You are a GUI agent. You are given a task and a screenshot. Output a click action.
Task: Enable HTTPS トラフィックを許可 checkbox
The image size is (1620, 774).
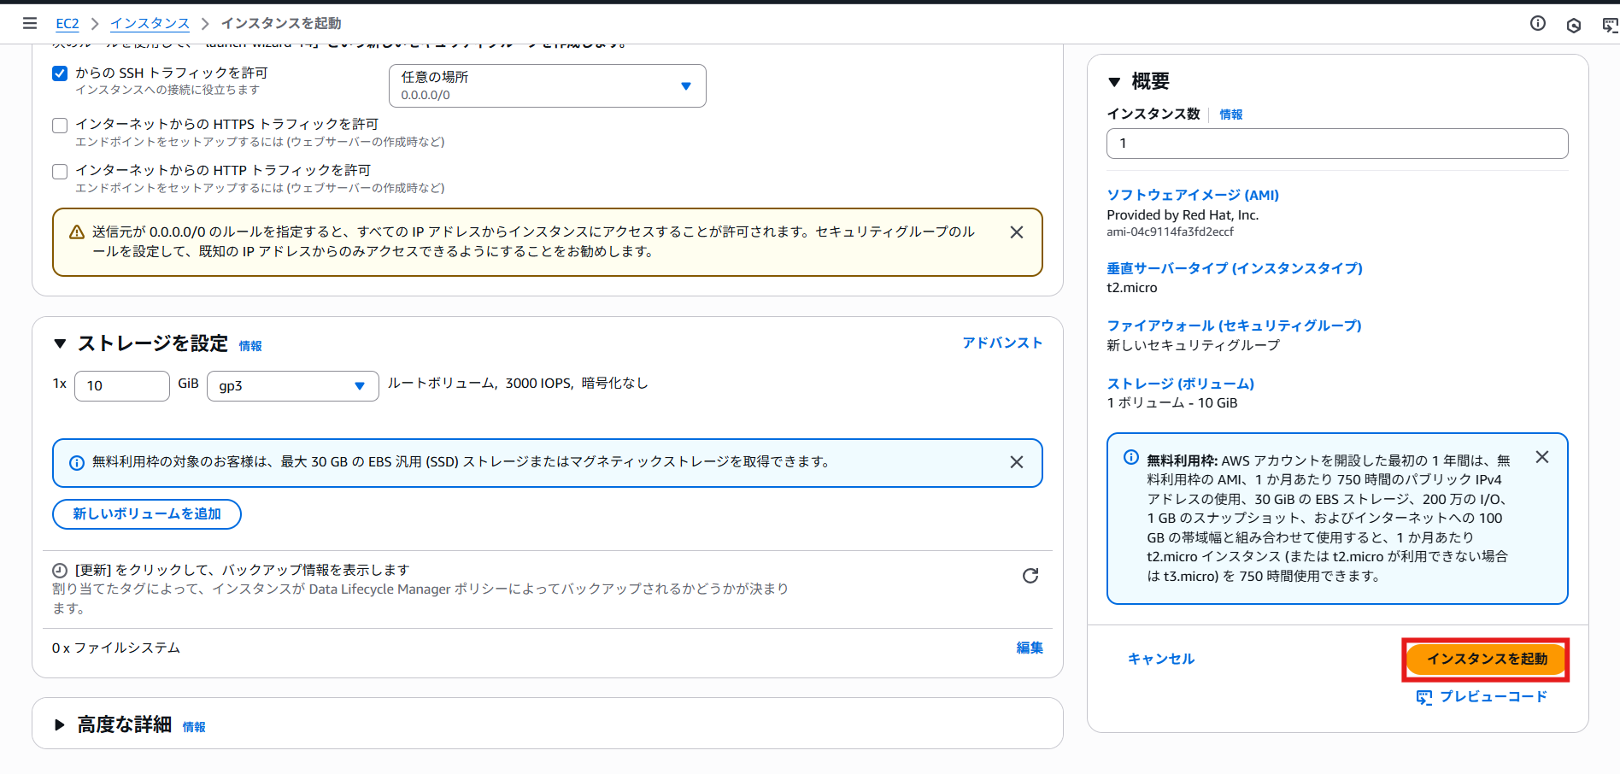(x=60, y=126)
